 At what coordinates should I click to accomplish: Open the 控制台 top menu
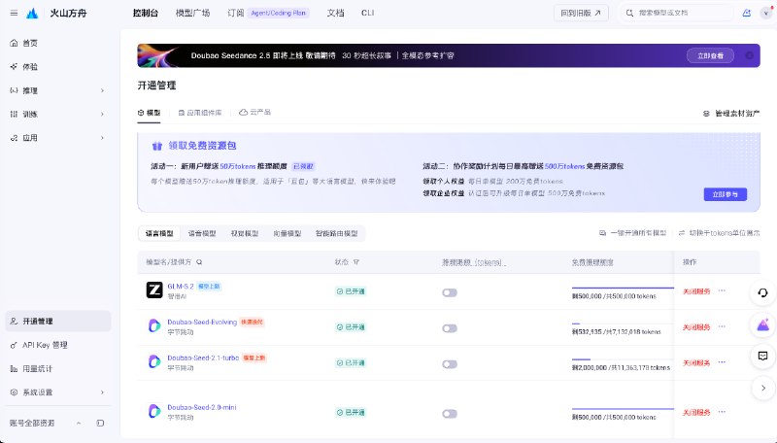pyautogui.click(x=145, y=13)
